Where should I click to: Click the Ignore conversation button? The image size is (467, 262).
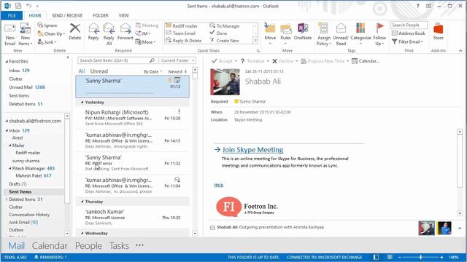[x=47, y=25]
